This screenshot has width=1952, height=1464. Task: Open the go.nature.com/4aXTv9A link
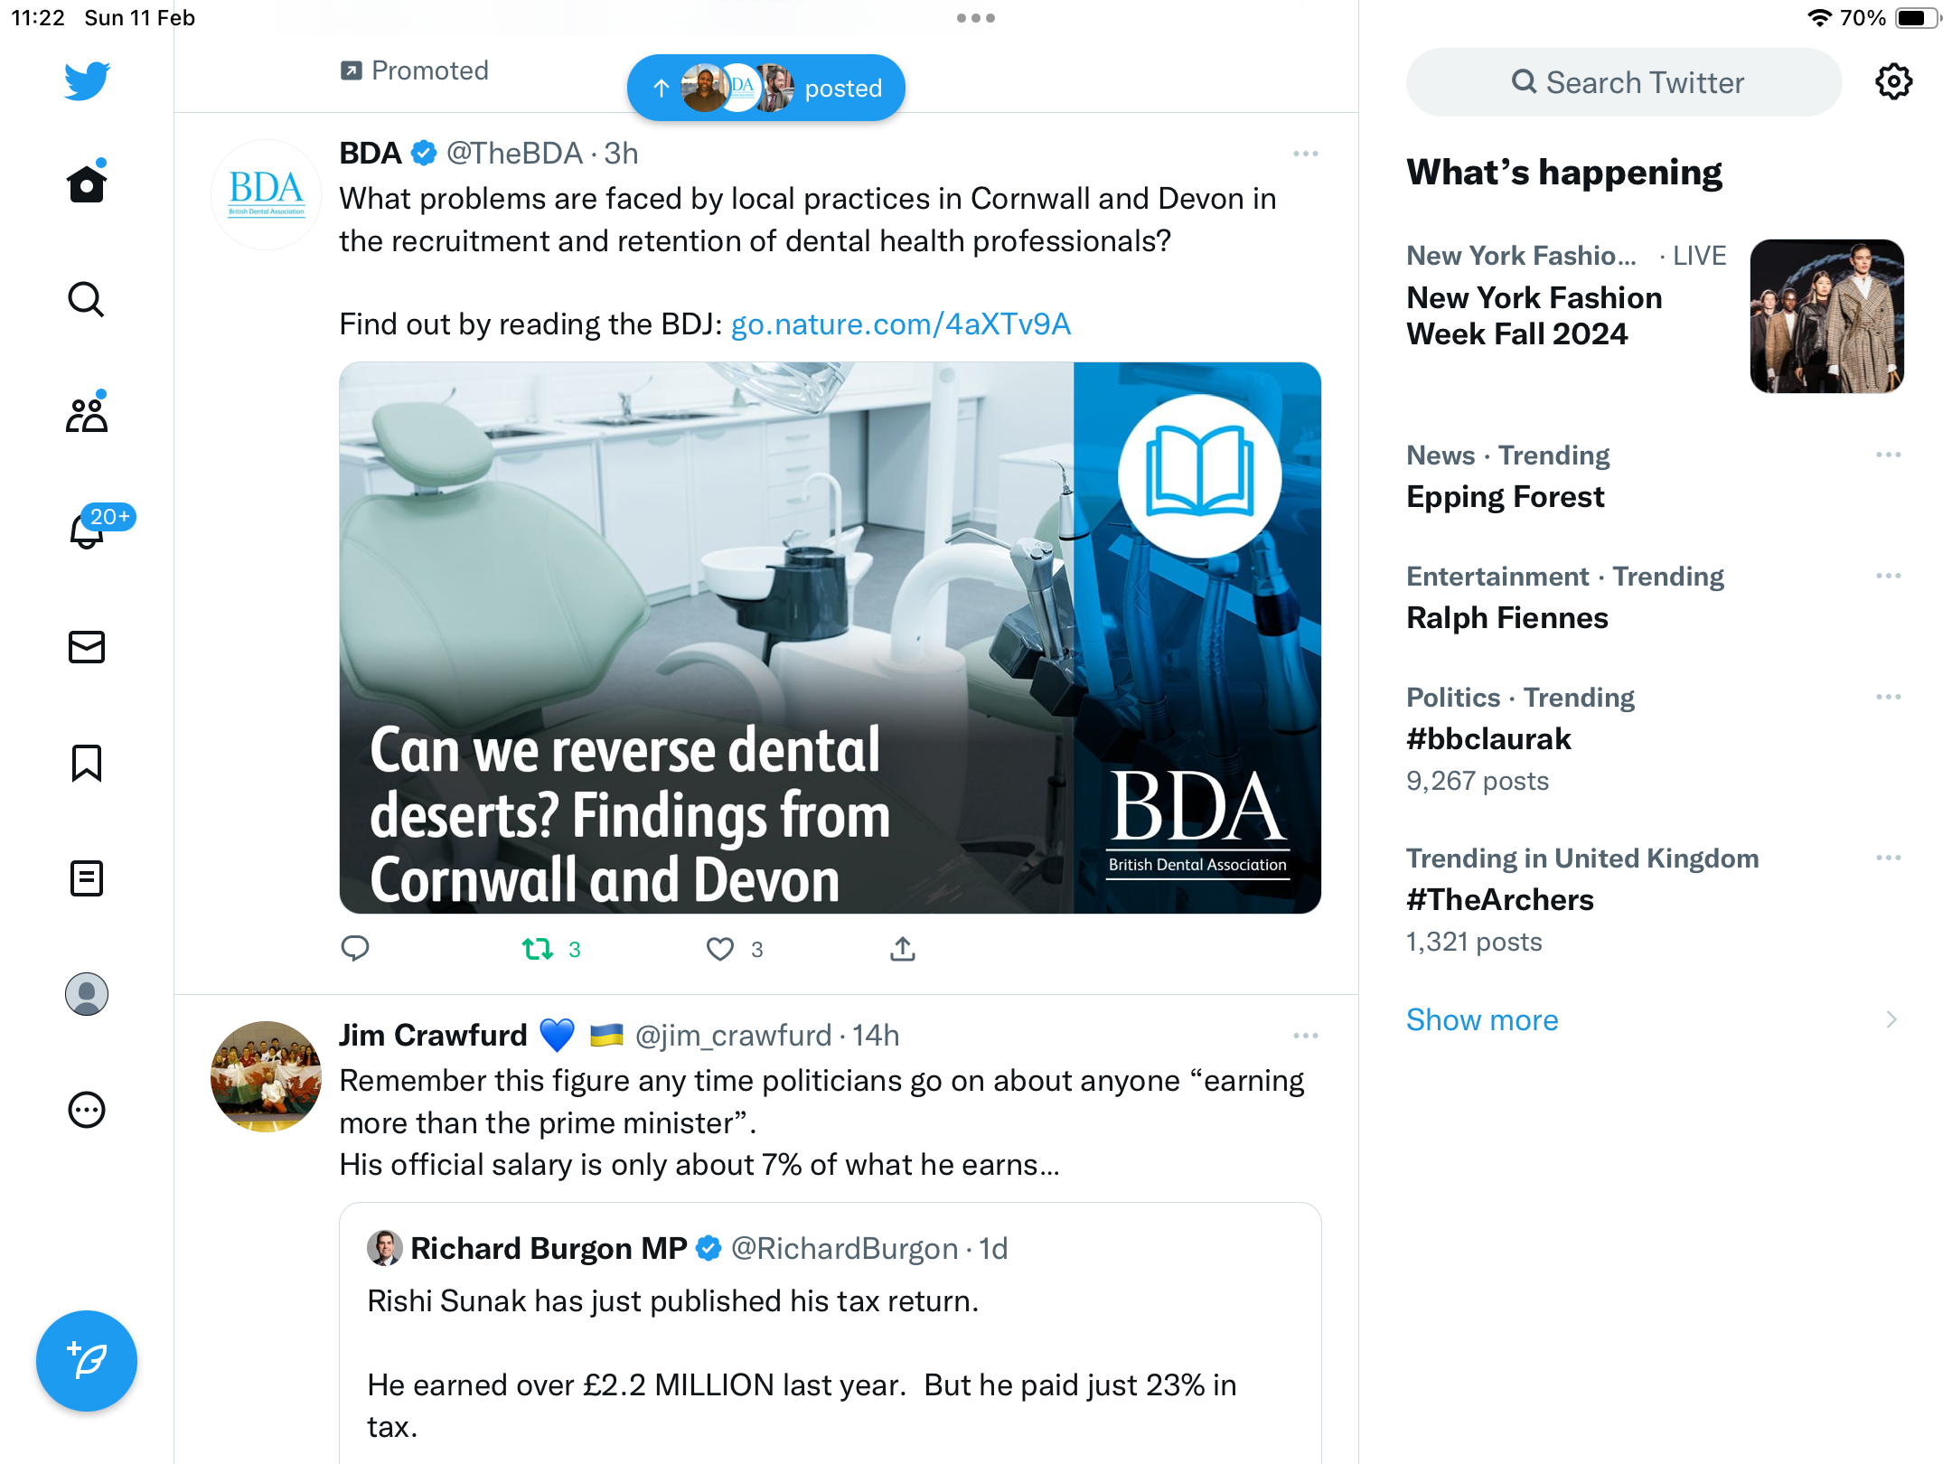click(901, 324)
